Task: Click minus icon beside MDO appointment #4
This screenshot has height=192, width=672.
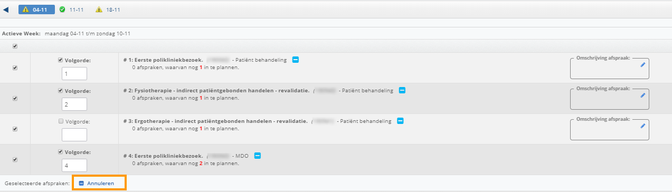Action: 258,156
